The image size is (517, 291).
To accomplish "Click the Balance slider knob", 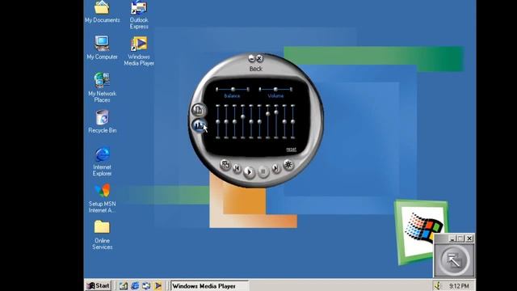I will pyautogui.click(x=233, y=89).
